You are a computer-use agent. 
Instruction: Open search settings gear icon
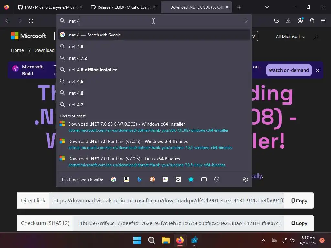click(x=245, y=179)
